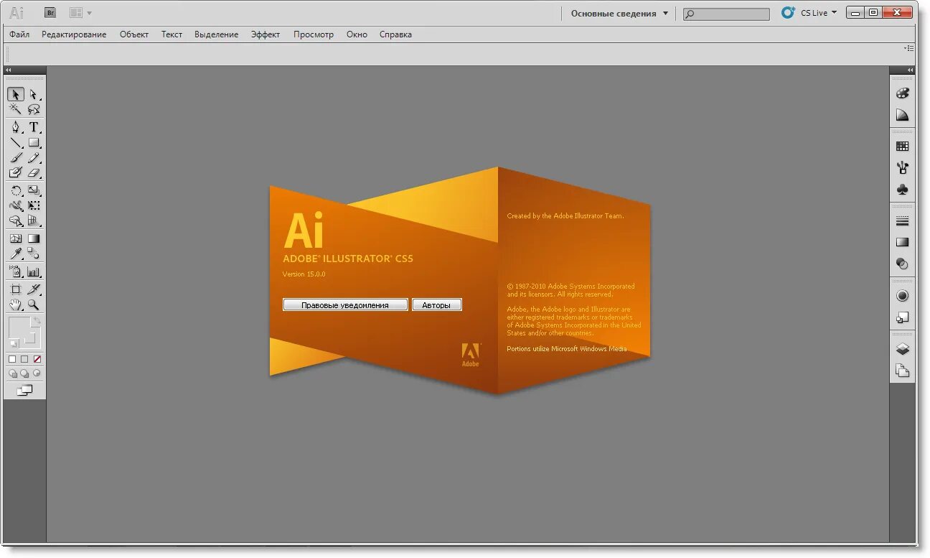Select the Type tool
The width and height of the screenshot is (930, 558).
pos(34,127)
